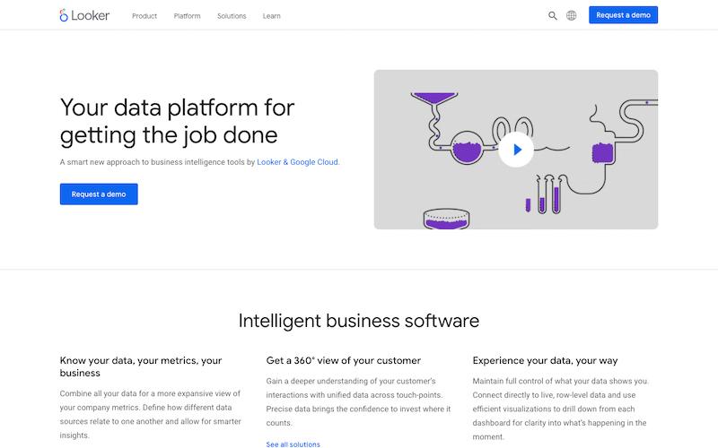Click the hero Request a demo button
Viewport: 718px width, 448px height.
click(x=99, y=194)
